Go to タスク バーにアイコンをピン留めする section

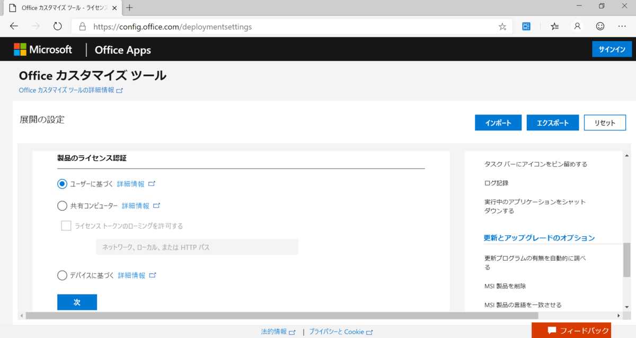pyautogui.click(x=536, y=164)
